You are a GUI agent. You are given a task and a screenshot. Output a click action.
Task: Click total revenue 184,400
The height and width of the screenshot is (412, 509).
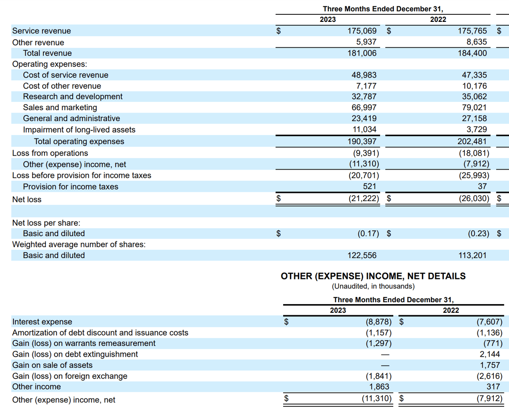(x=472, y=53)
